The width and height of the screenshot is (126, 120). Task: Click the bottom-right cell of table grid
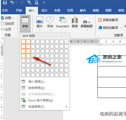point(66,75)
